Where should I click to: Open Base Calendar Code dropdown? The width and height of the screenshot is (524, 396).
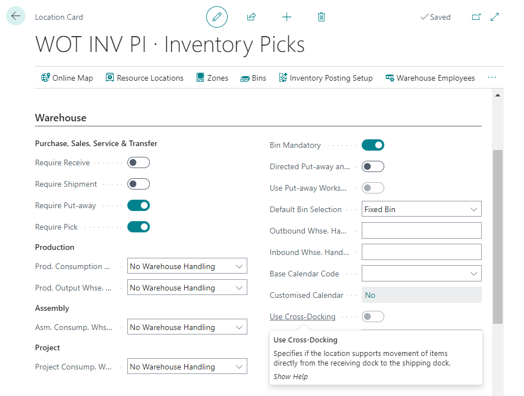[421, 274]
